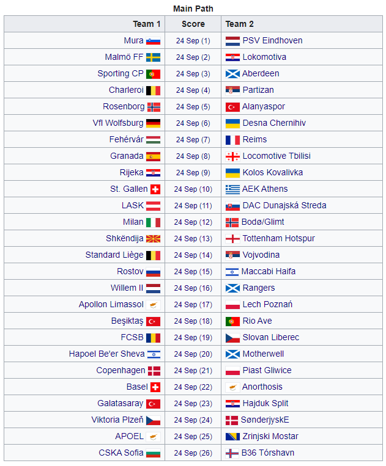Follow the Galatasaray link
Screen dimensions: 386x466
pyautogui.click(x=121, y=404)
